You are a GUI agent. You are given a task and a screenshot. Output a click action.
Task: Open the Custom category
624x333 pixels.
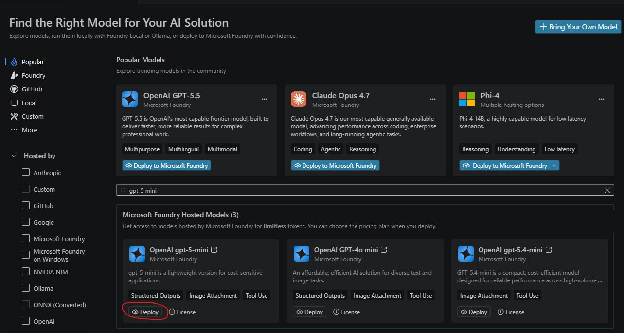coord(33,116)
